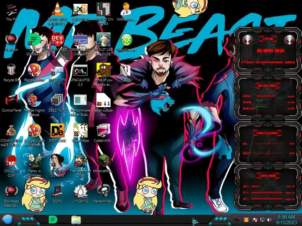Click the C:\ drive usage bar

tap(255, 186)
